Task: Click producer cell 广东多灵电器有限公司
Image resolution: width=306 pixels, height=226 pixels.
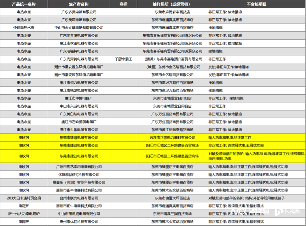Action: 79,12
